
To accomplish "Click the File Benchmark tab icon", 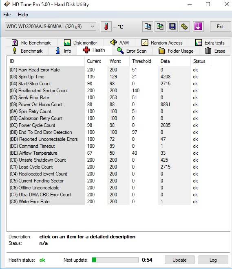I will click(x=15, y=42).
